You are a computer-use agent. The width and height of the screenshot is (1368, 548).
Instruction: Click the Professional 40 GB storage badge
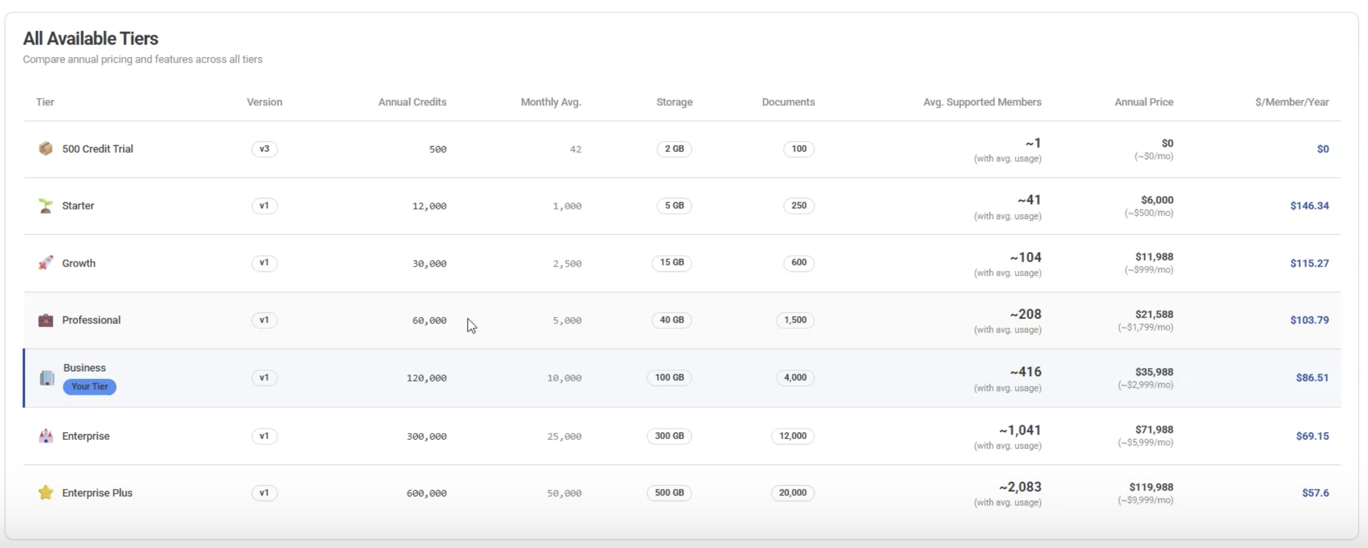(672, 320)
